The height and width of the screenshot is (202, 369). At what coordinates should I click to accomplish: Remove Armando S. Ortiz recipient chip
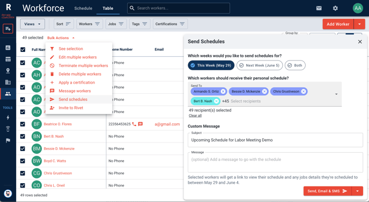(223, 92)
